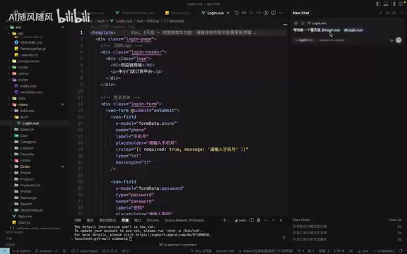Screen dimensions: 407x254
Task: Expand the components folder
Action: click(x=28, y=61)
